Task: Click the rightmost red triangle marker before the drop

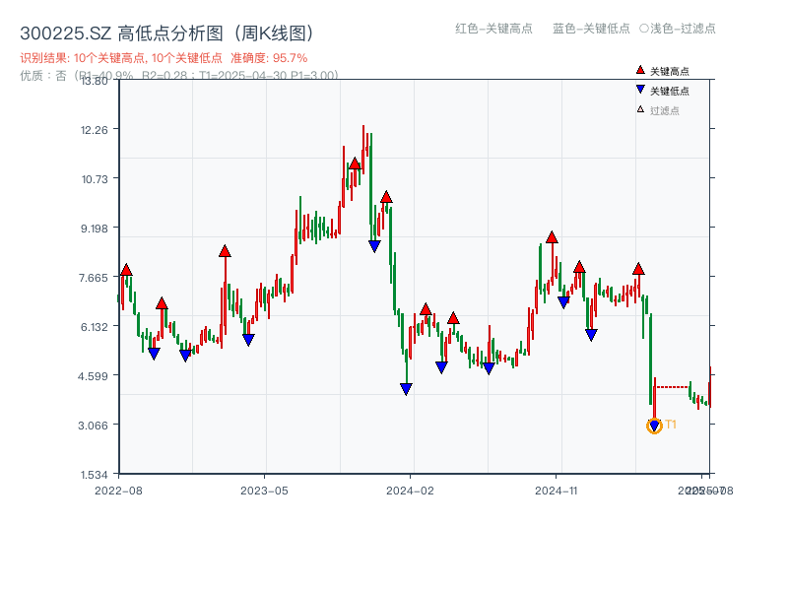Action: 638,267
